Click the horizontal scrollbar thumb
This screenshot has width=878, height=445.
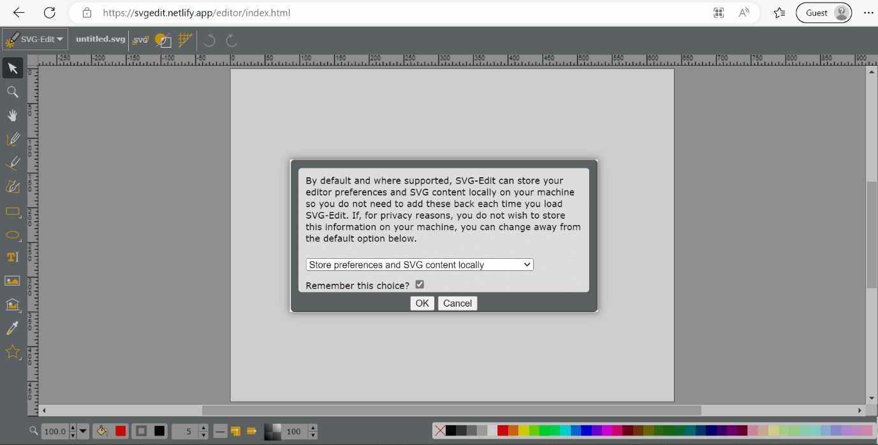pos(451,411)
